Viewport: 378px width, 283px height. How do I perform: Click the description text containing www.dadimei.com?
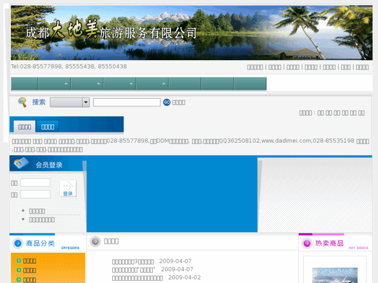[190, 145]
